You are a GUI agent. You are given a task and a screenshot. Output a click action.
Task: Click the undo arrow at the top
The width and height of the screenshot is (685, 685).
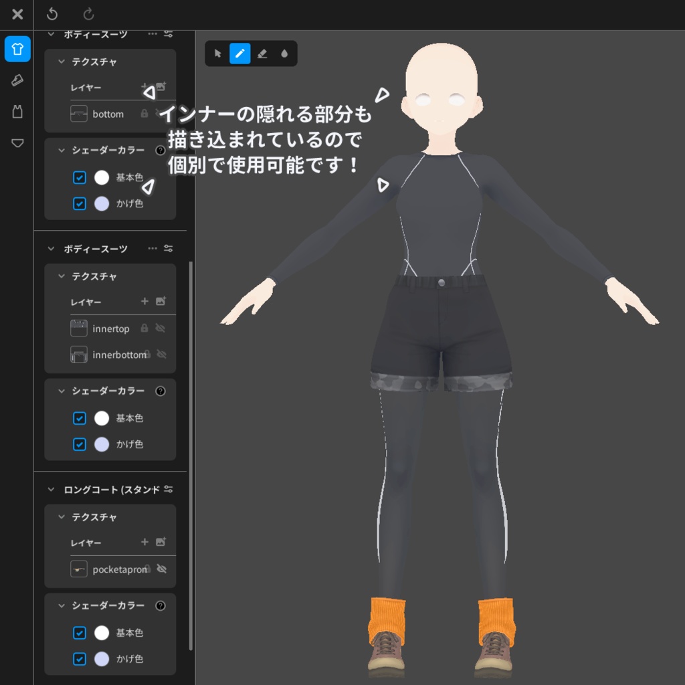pos(52,14)
